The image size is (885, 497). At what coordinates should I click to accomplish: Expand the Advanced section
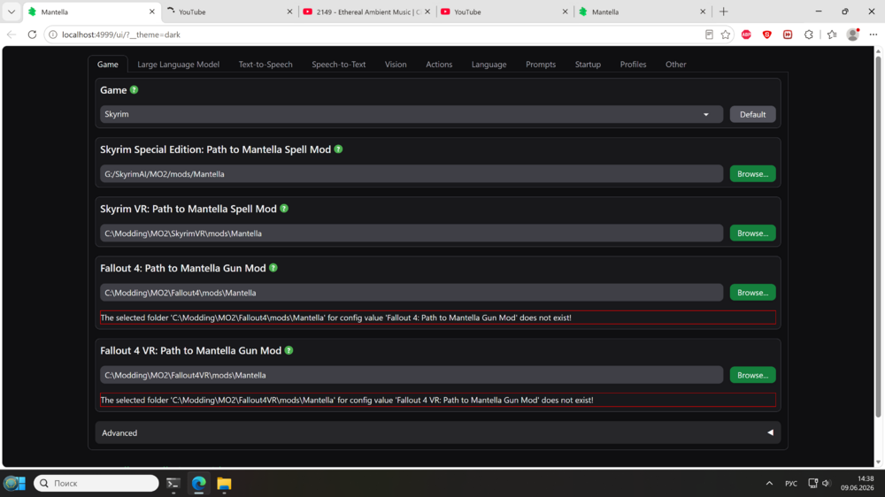[x=438, y=432]
